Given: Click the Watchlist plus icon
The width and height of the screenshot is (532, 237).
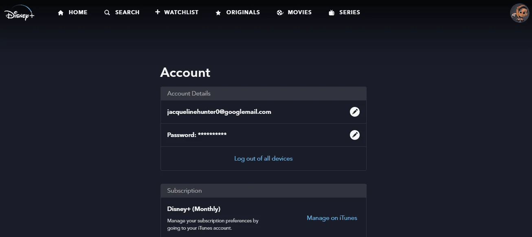Looking at the screenshot, I should tap(158, 12).
